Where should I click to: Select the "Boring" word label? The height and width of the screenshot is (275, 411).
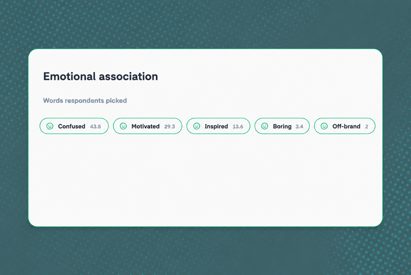tap(282, 127)
